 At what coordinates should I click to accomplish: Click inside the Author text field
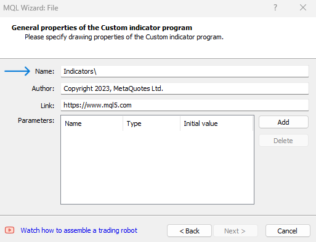tap(185, 88)
